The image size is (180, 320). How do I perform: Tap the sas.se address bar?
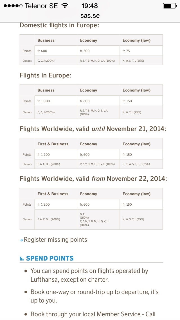coord(90,16)
